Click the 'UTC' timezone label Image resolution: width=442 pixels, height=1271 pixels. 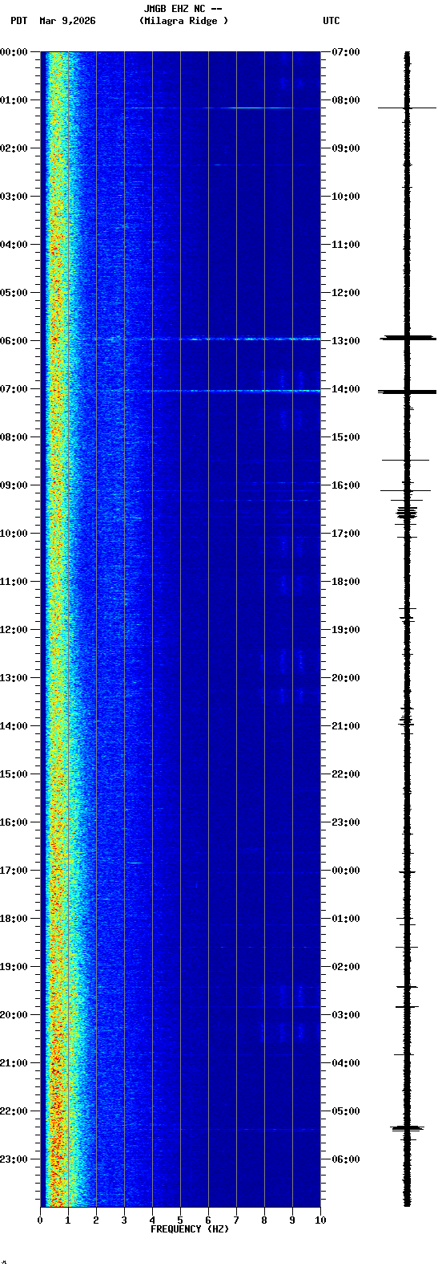point(331,21)
